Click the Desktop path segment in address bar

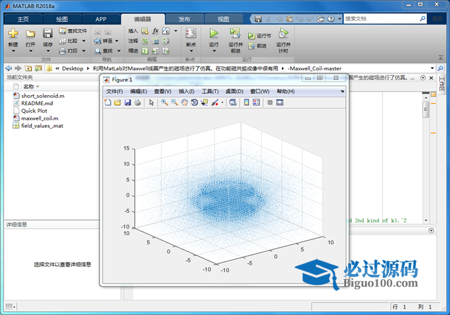pos(72,68)
